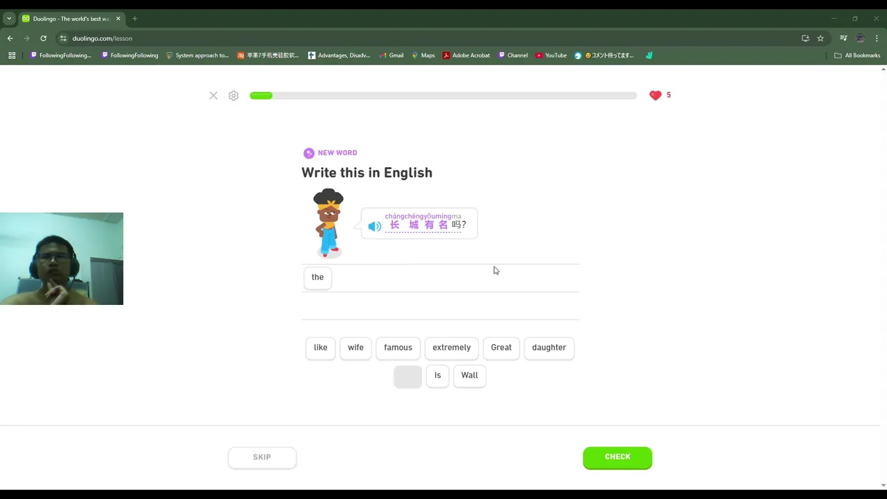Go back in browser history

coord(10,38)
